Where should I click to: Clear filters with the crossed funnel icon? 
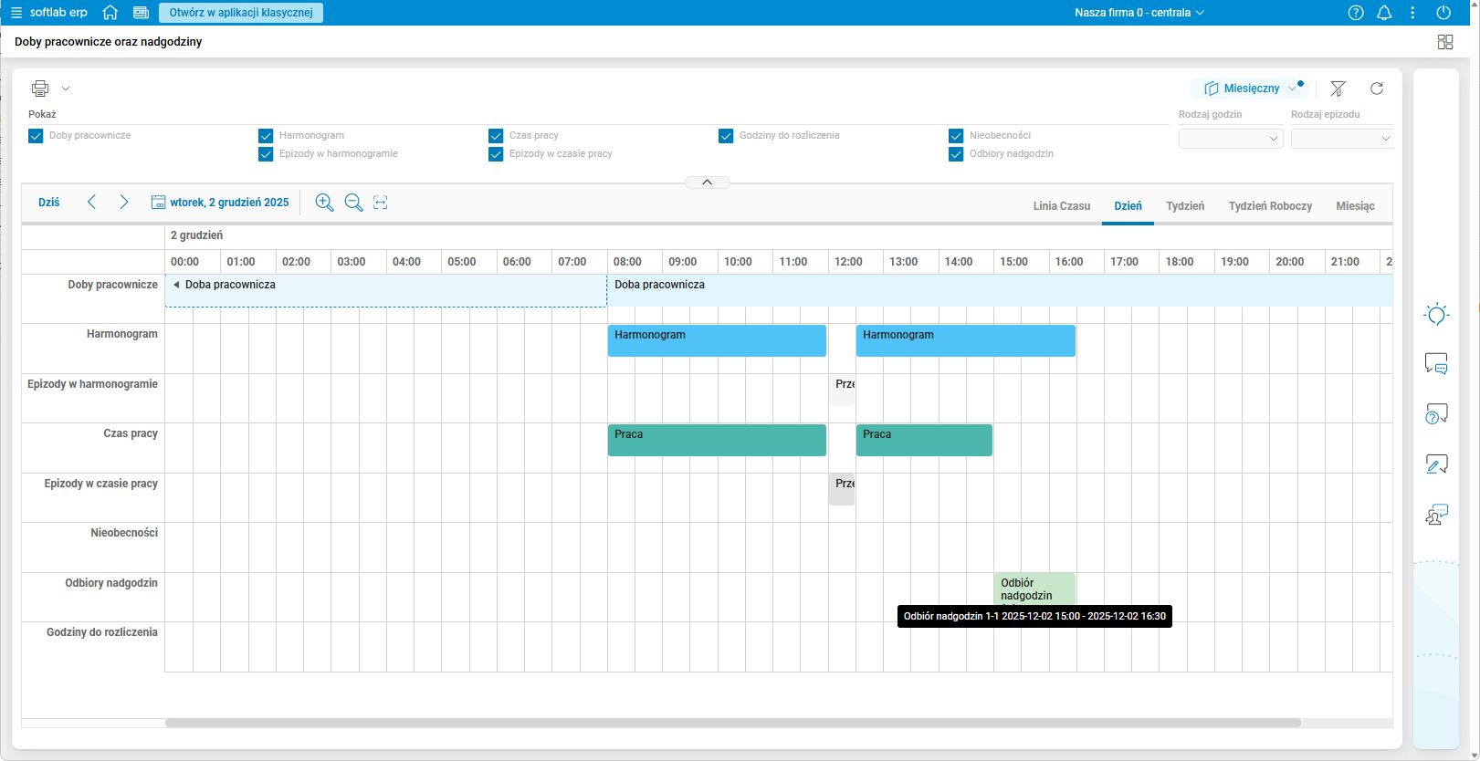pos(1338,89)
